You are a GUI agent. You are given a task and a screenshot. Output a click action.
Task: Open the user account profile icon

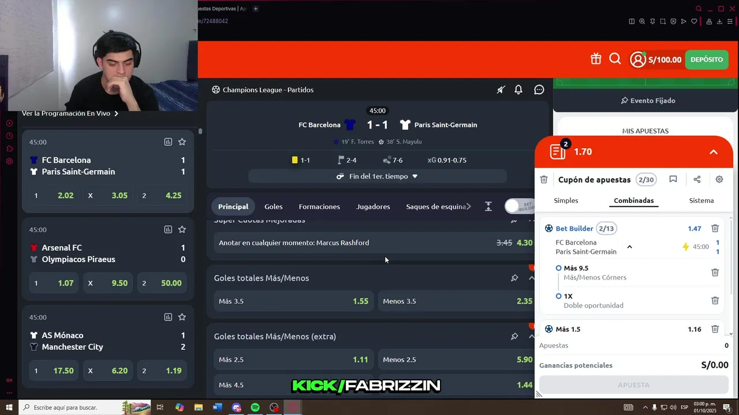click(x=638, y=59)
